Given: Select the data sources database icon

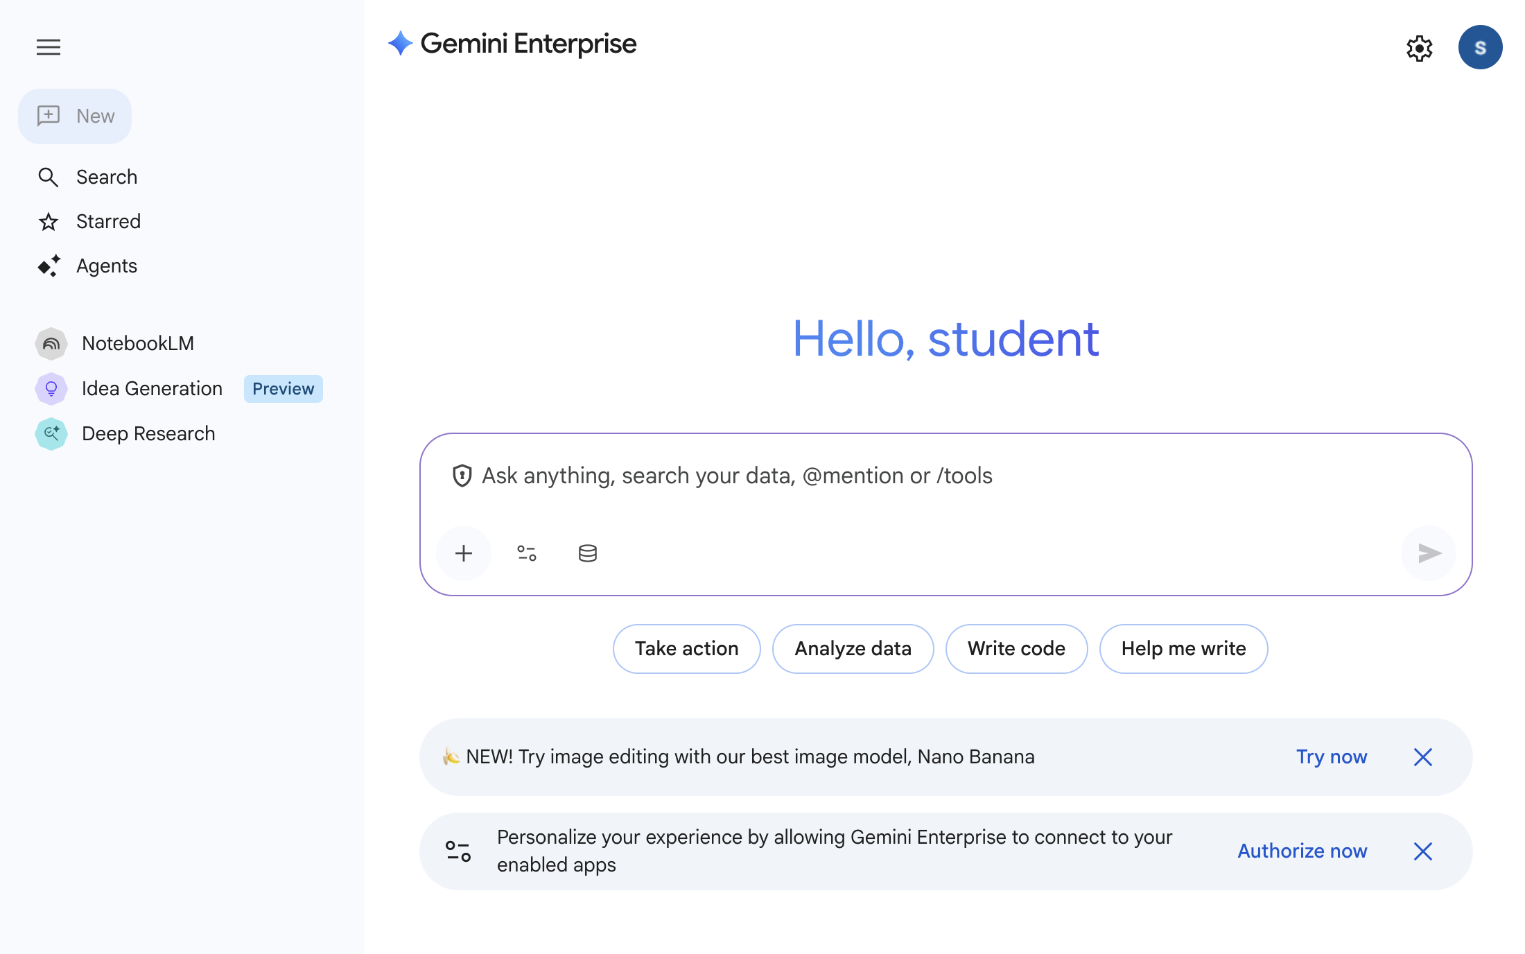Looking at the screenshot, I should pyautogui.click(x=586, y=553).
